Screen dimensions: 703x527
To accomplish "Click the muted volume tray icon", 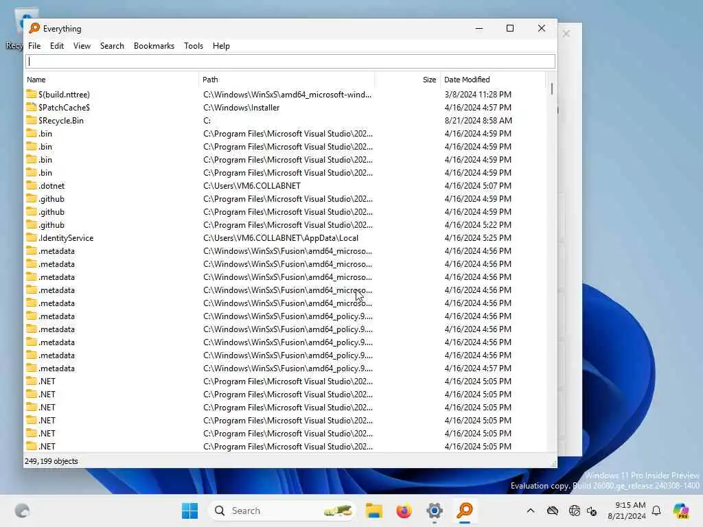I will tap(592, 511).
